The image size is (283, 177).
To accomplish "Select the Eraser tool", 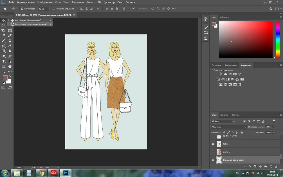I will coord(10,46).
